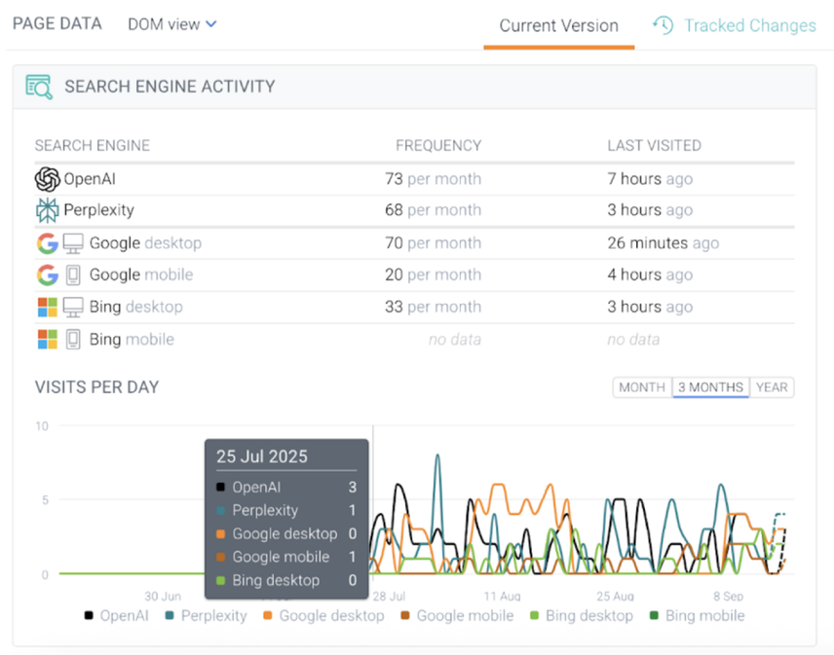Image resolution: width=834 pixels, height=655 pixels.
Task: Click the 25 Jul 2025 tooltip on the chart
Action: pos(285,516)
